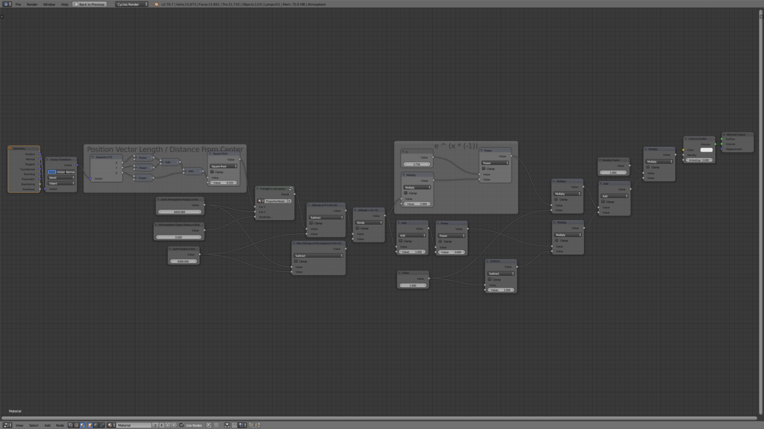This screenshot has height=429, width=764.
Task: Toggle auto render snap icon
Action: [x=227, y=425]
